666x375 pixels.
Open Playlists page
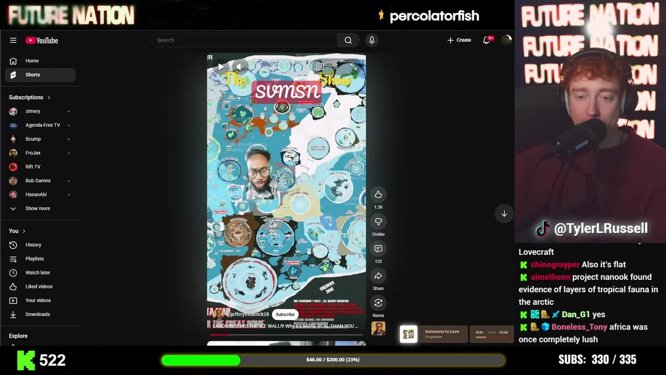tap(40, 259)
